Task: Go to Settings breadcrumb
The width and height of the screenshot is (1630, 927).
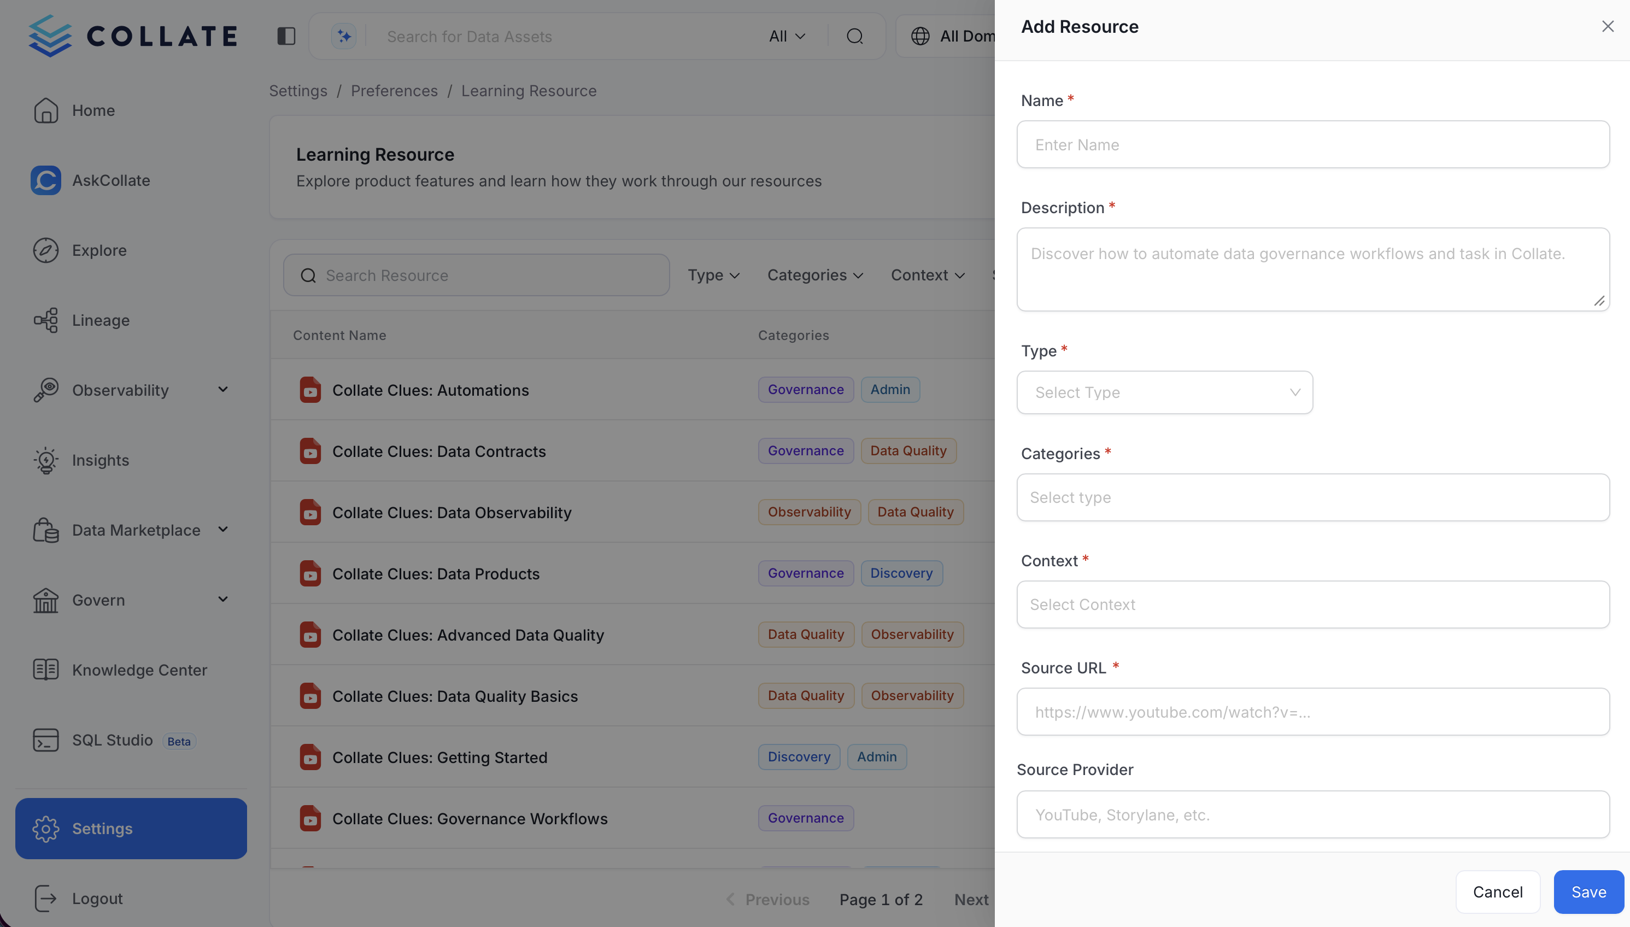Action: 298,91
